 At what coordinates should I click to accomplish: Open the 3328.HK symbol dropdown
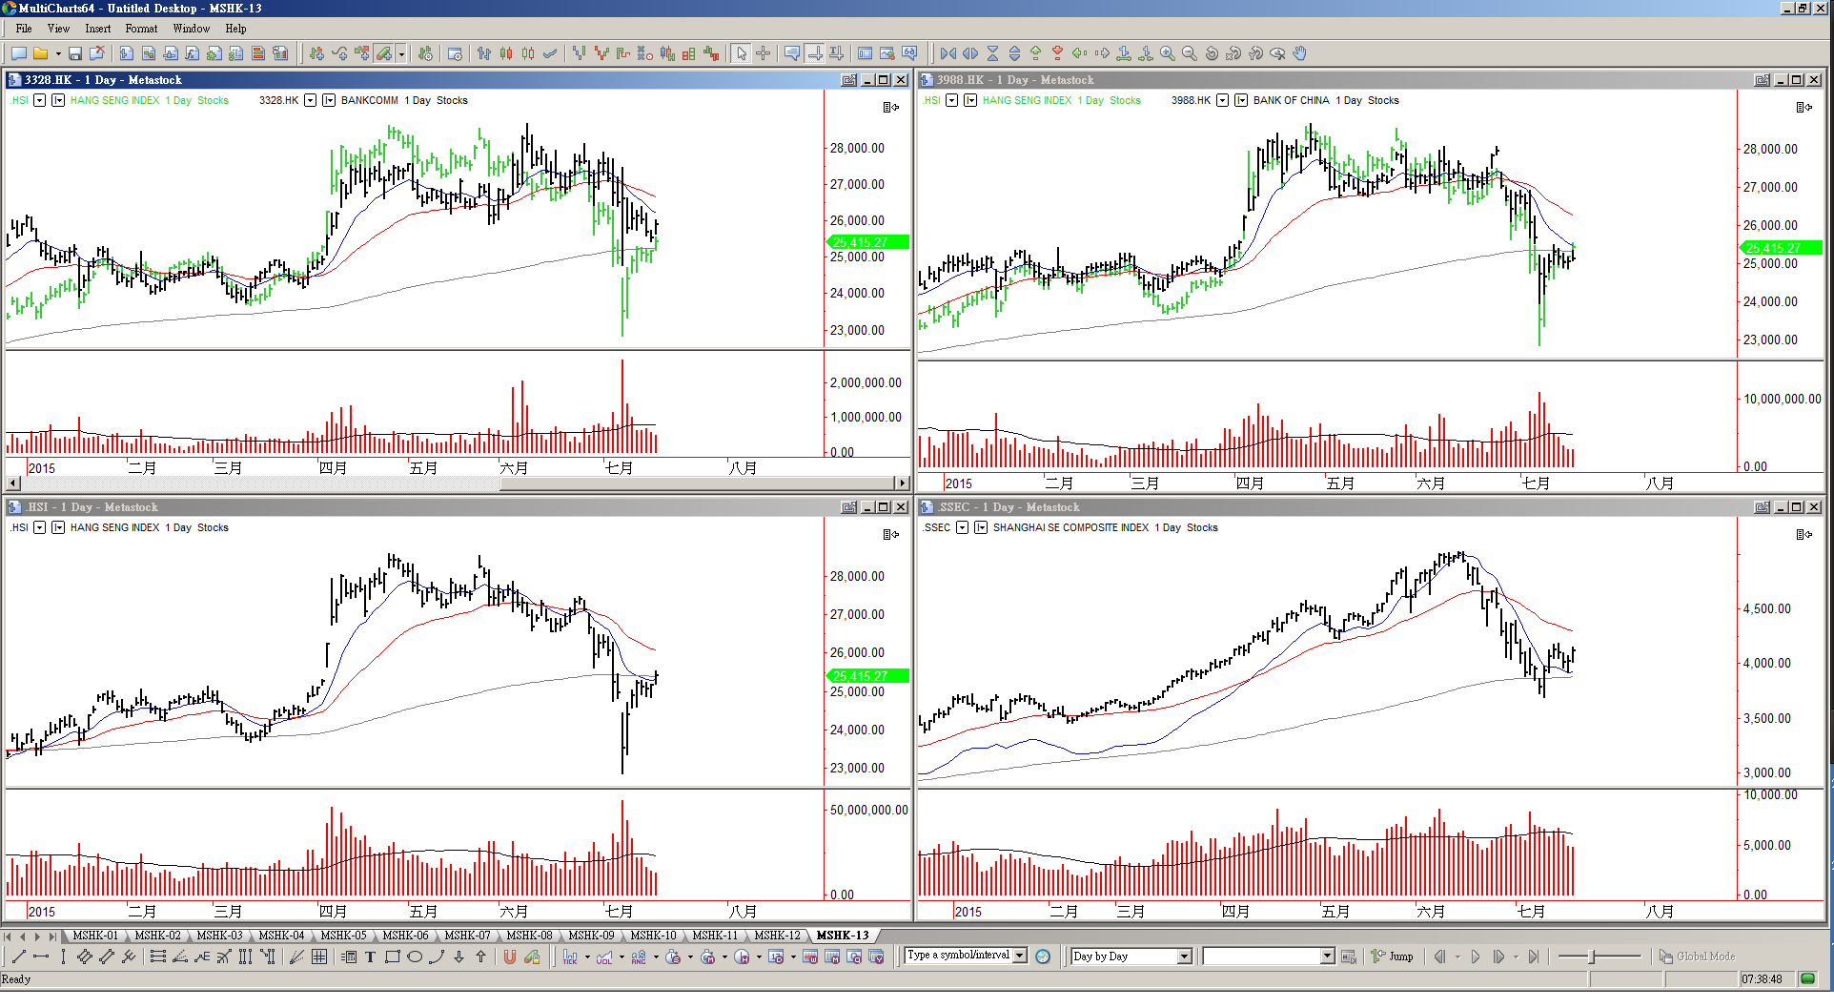coord(310,100)
